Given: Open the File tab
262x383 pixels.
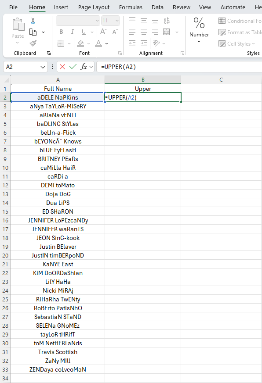Looking at the screenshot, I should (13, 7).
